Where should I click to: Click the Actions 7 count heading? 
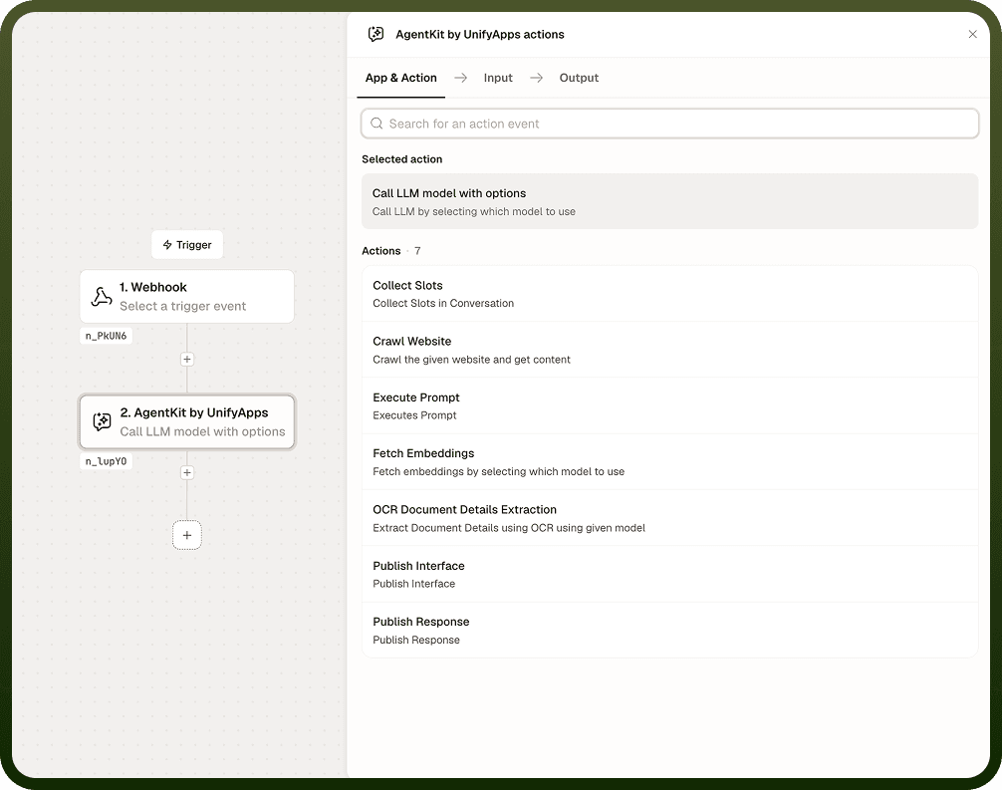click(391, 251)
